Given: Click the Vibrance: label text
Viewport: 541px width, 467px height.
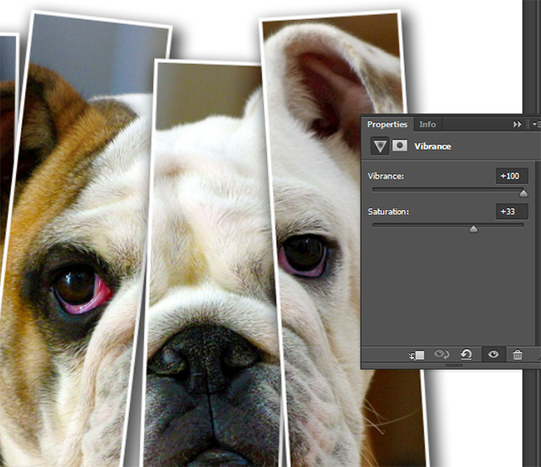Looking at the screenshot, I should pyautogui.click(x=387, y=176).
